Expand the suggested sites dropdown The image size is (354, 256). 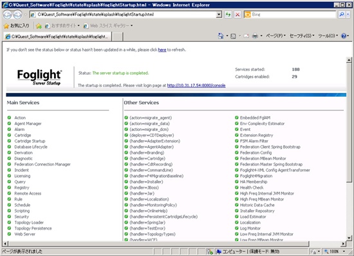[x=79, y=26]
